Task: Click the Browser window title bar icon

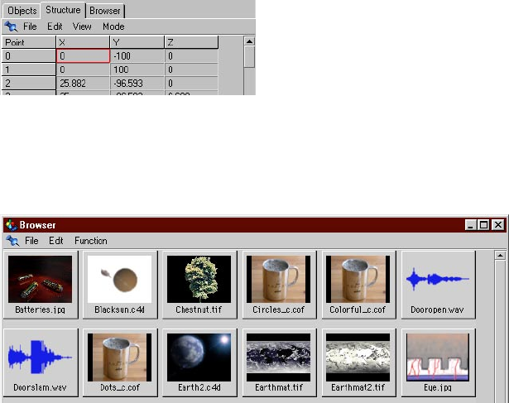Action: [12, 225]
